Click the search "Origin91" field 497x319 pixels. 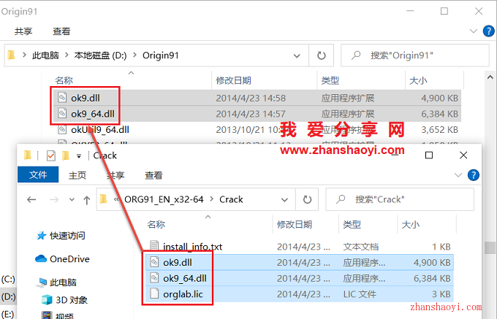pos(415,55)
